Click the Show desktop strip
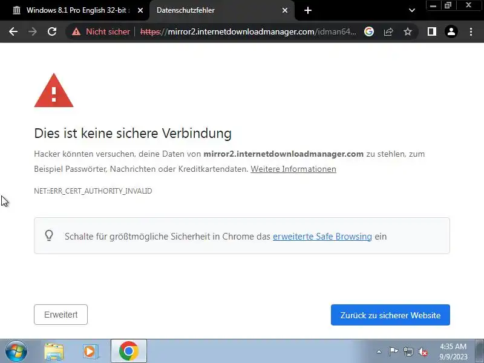Viewport: 484px width, 363px height. pyautogui.click(x=479, y=352)
